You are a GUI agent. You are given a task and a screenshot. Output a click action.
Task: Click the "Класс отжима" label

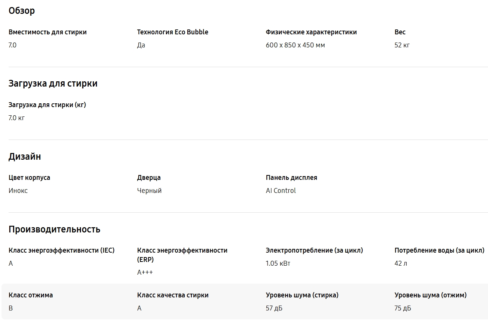pyautogui.click(x=31, y=295)
